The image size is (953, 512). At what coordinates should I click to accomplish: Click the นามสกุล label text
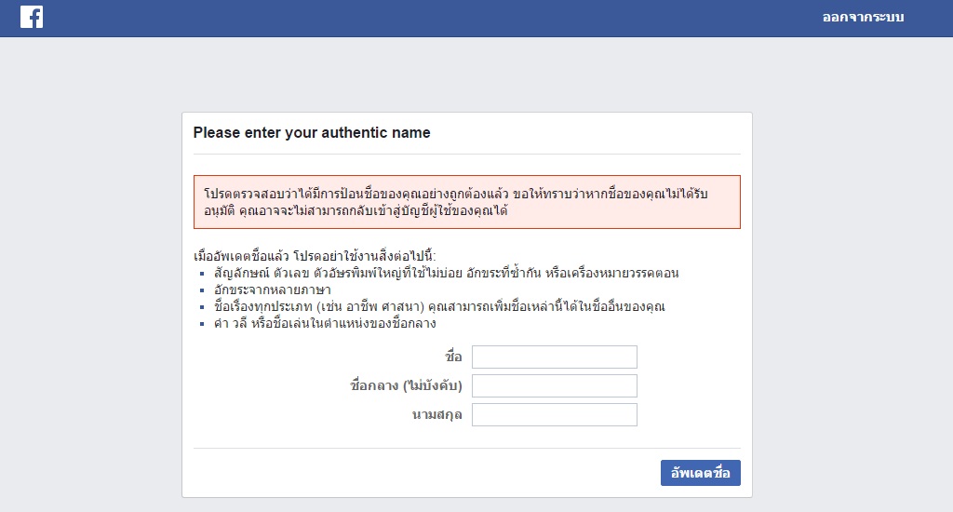[437, 414]
